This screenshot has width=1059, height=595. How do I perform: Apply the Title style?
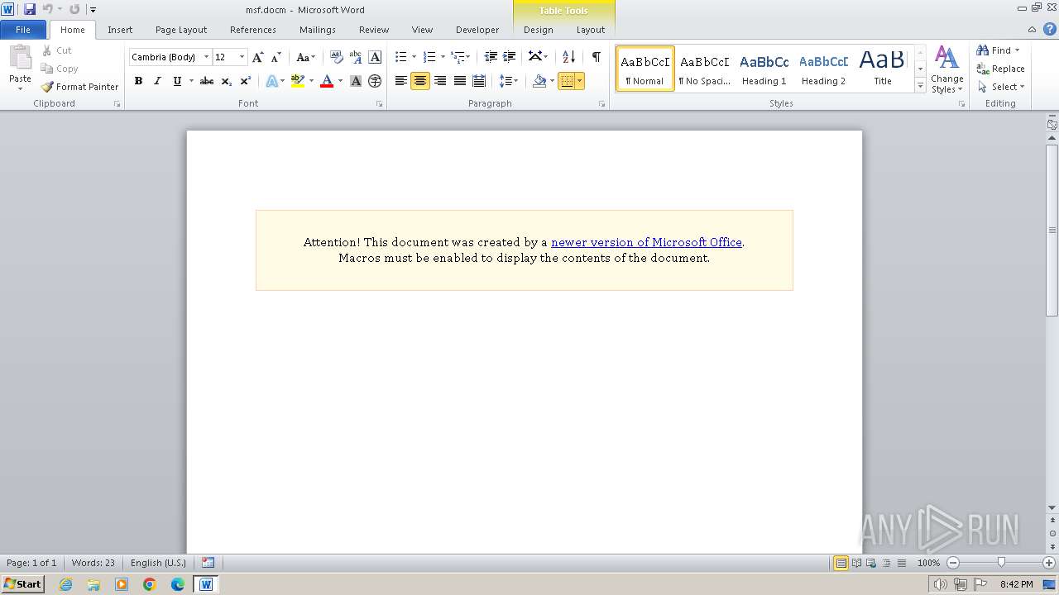(883, 69)
